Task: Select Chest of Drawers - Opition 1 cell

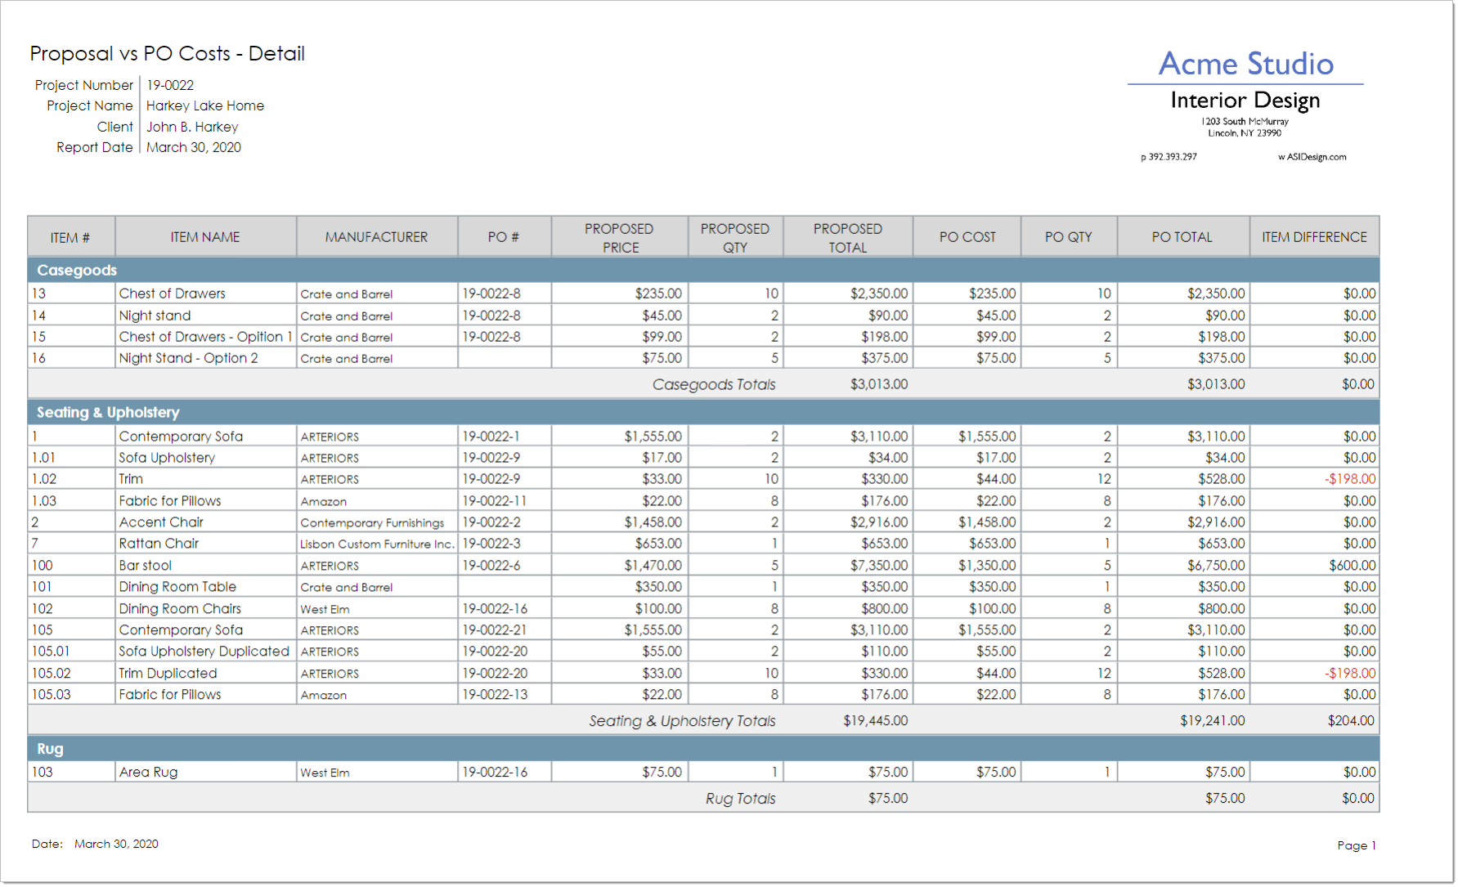Action: tap(205, 337)
